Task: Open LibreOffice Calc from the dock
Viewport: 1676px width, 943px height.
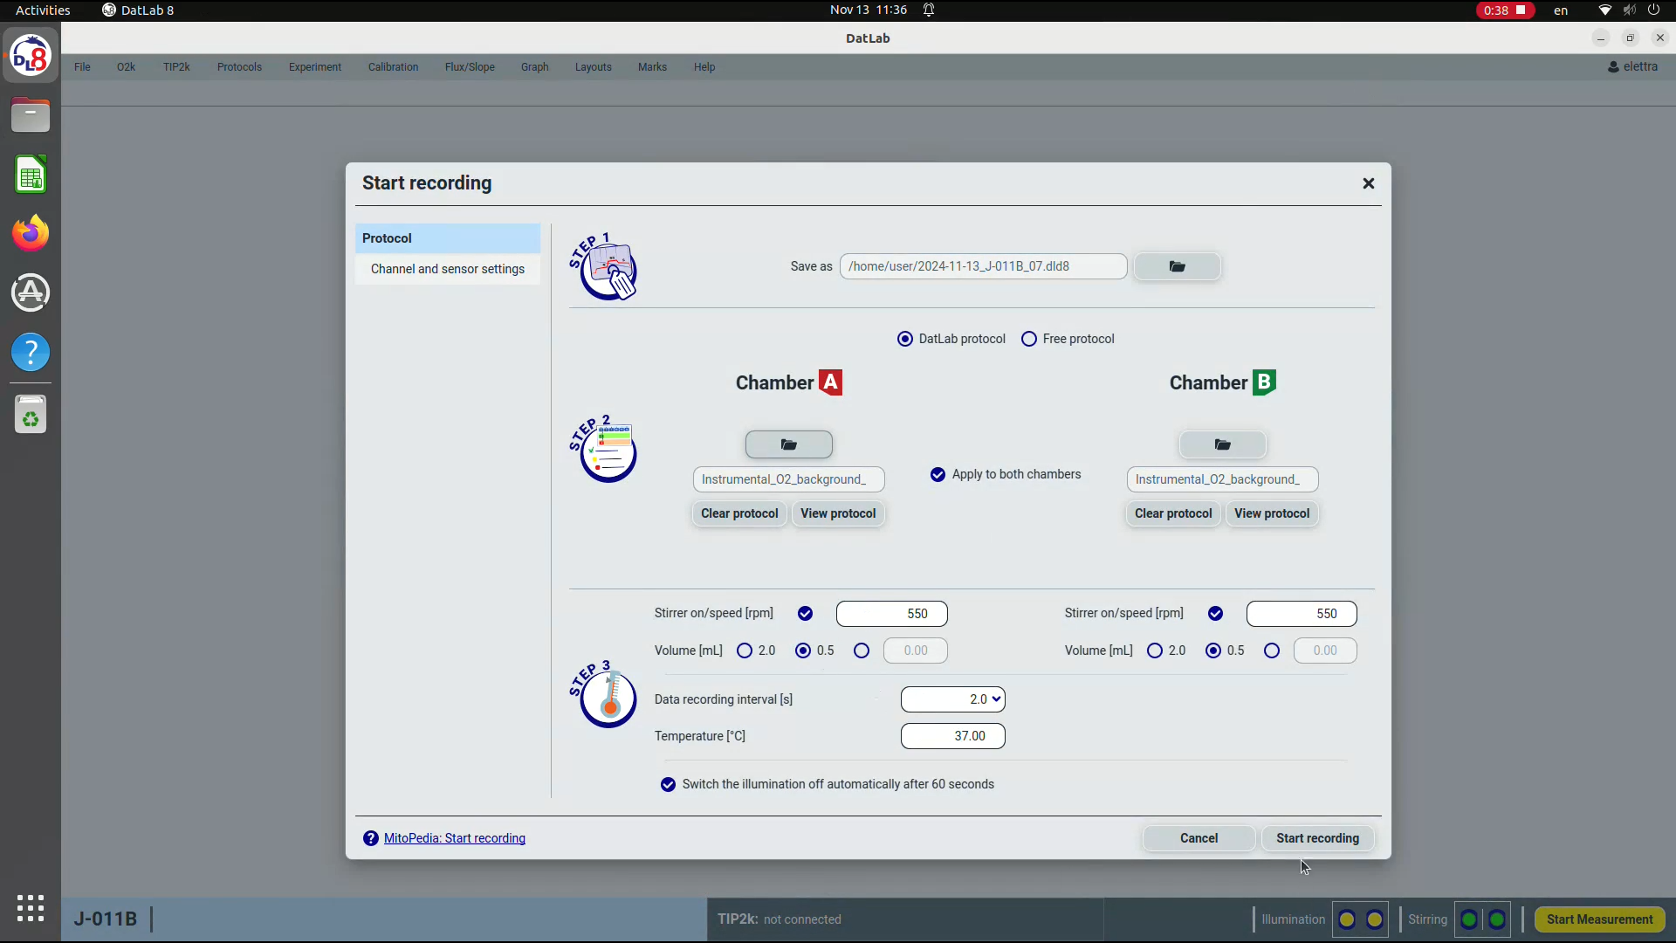Action: point(31,176)
